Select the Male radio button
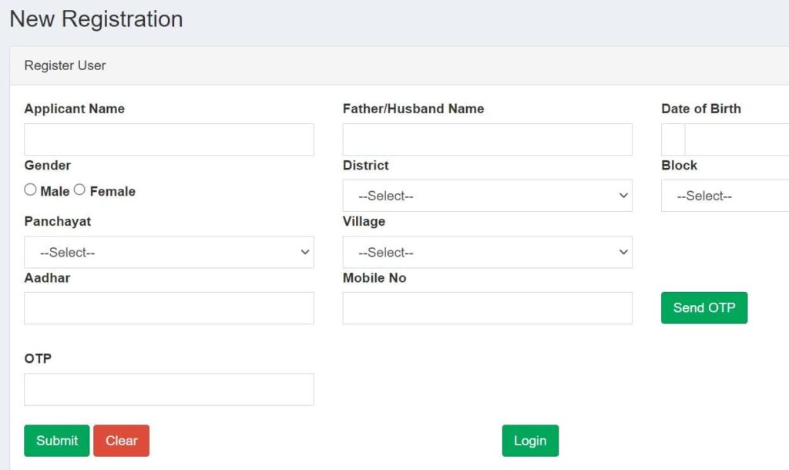The height and width of the screenshot is (470, 789). pyautogui.click(x=31, y=190)
